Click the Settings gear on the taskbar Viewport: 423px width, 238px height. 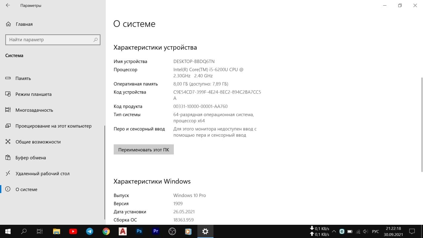(x=205, y=231)
